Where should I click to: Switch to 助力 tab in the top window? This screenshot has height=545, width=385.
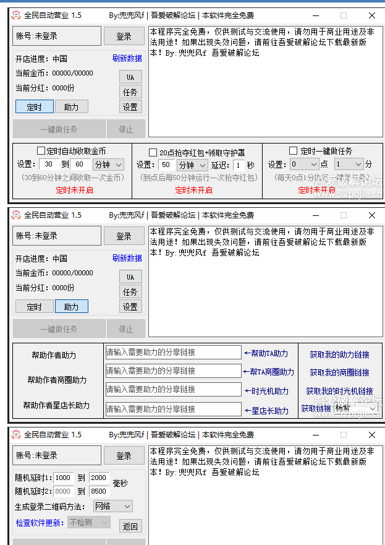tap(71, 106)
